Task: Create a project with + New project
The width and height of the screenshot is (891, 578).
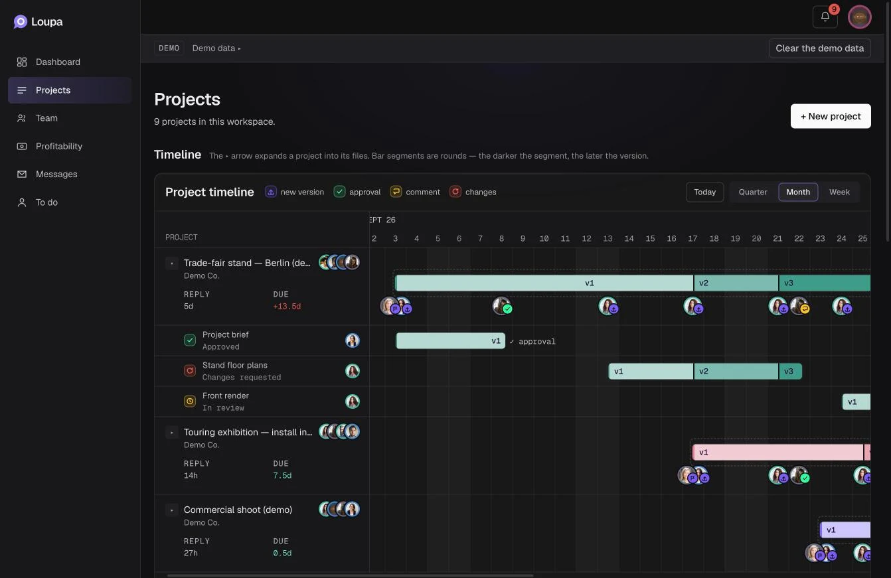Action: 831,116
